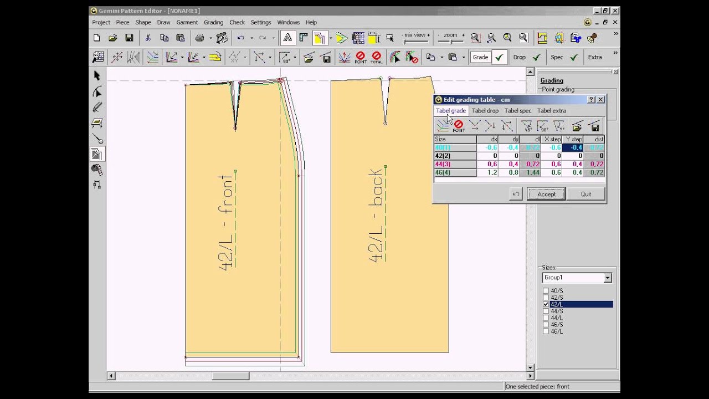This screenshot has width=709, height=399.
Task: Select the dy cell of size 46(4)
Action: [508, 173]
